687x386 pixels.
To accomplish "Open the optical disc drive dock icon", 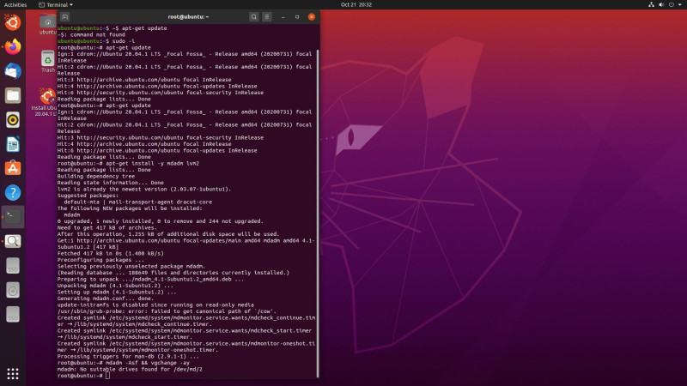I will pos(13,290).
